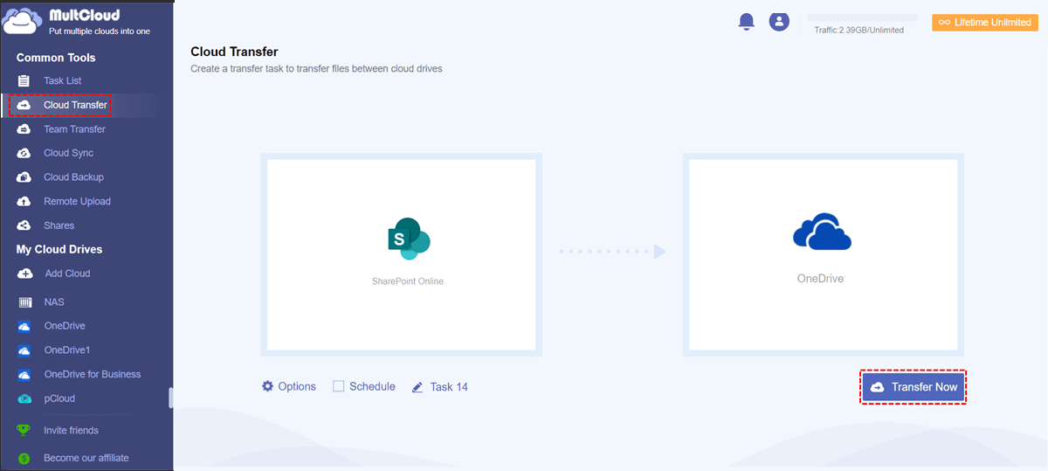Select pCloud drive in sidebar

pyautogui.click(x=59, y=398)
